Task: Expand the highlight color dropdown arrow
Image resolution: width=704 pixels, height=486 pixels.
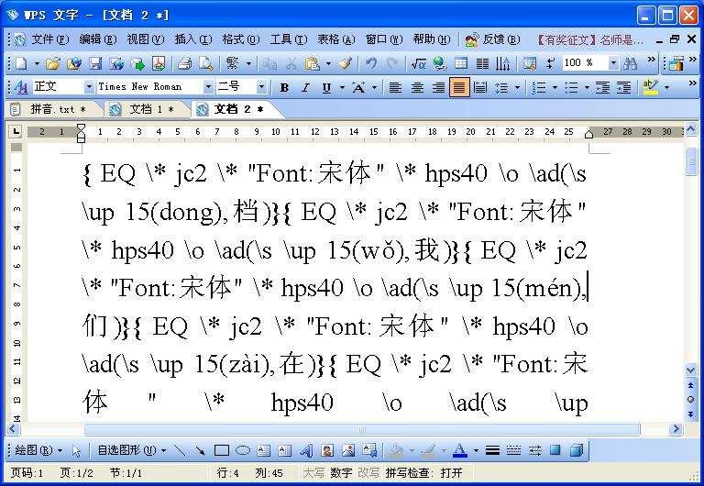Action: coord(666,87)
